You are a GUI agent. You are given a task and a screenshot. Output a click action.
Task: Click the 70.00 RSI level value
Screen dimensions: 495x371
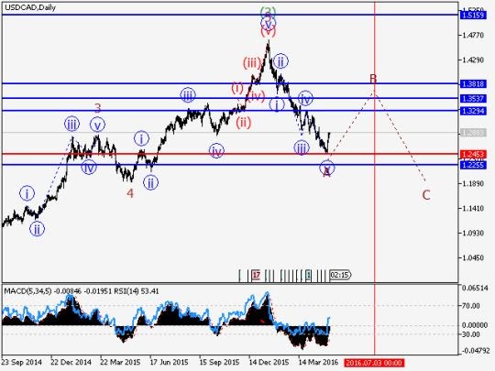pyautogui.click(x=470, y=306)
